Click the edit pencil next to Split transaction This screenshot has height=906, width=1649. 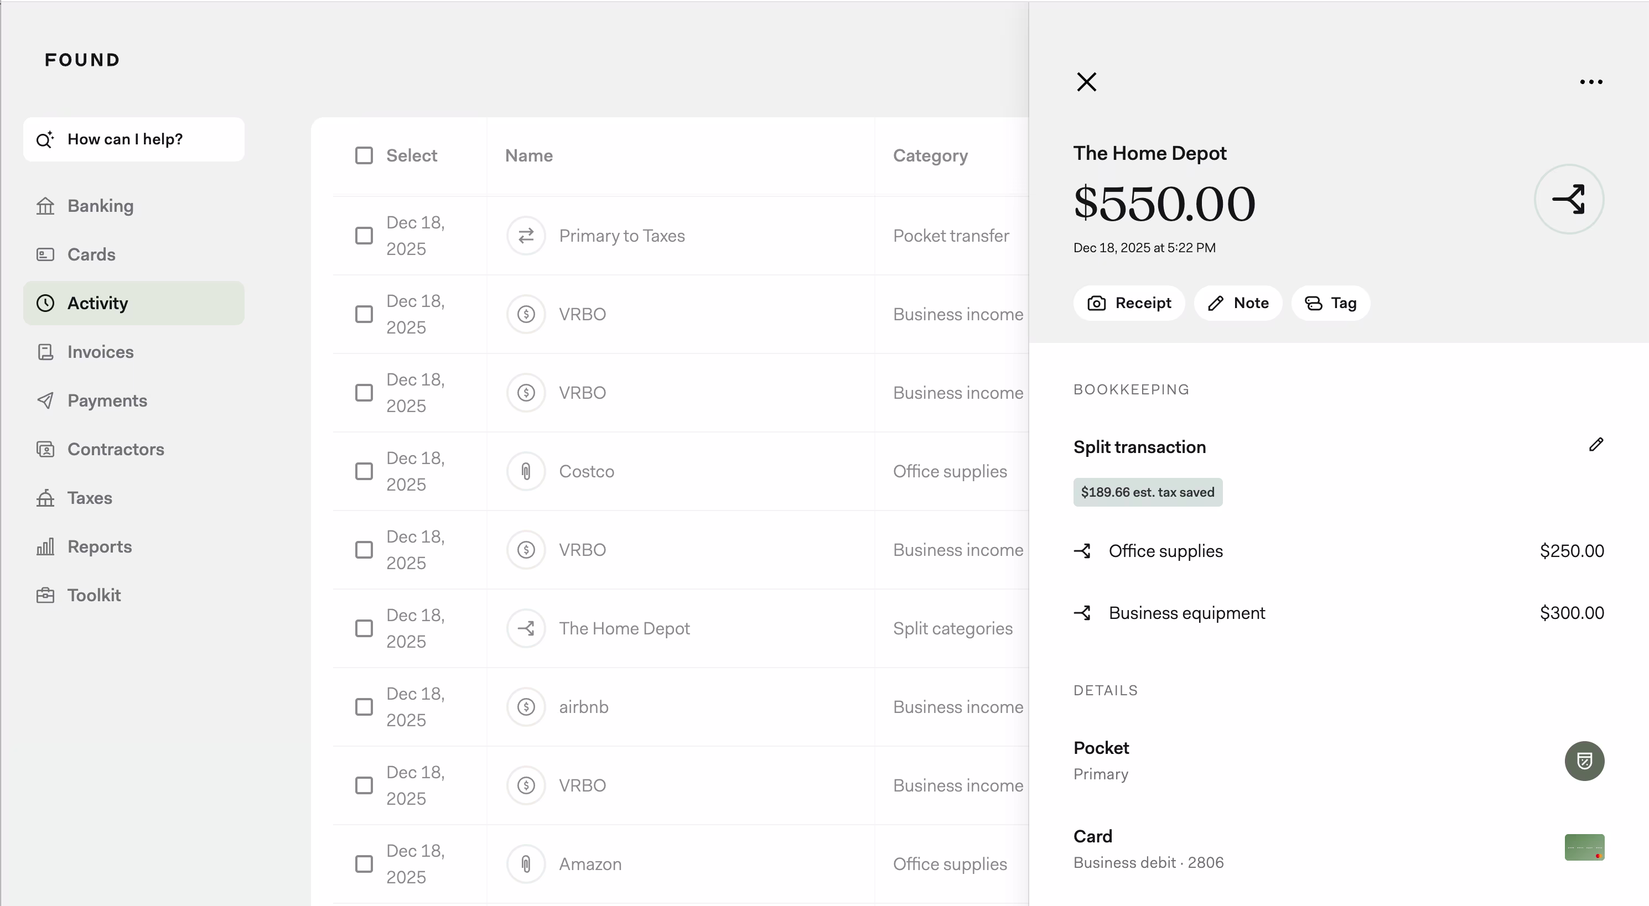(1596, 445)
